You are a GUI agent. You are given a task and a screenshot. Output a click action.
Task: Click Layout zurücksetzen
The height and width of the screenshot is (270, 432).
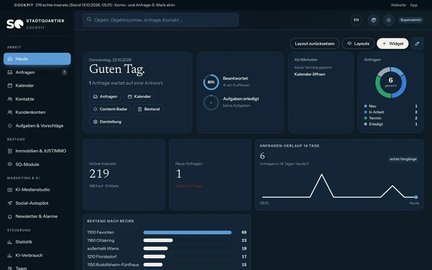coord(314,44)
